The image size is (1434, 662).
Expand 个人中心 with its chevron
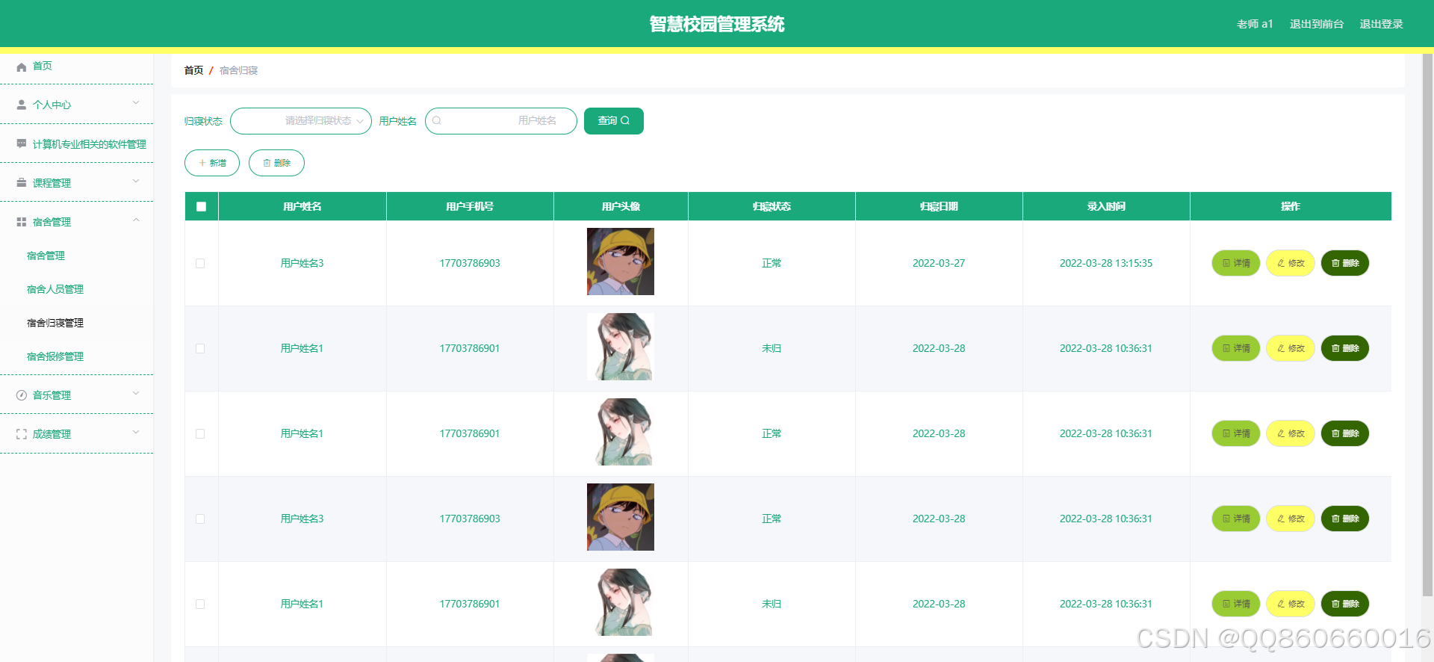pyautogui.click(x=136, y=103)
